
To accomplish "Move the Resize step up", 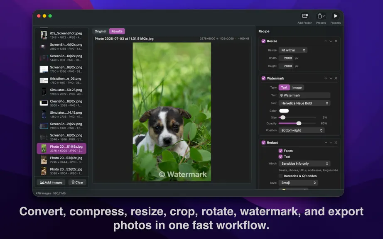I will click(326, 41).
